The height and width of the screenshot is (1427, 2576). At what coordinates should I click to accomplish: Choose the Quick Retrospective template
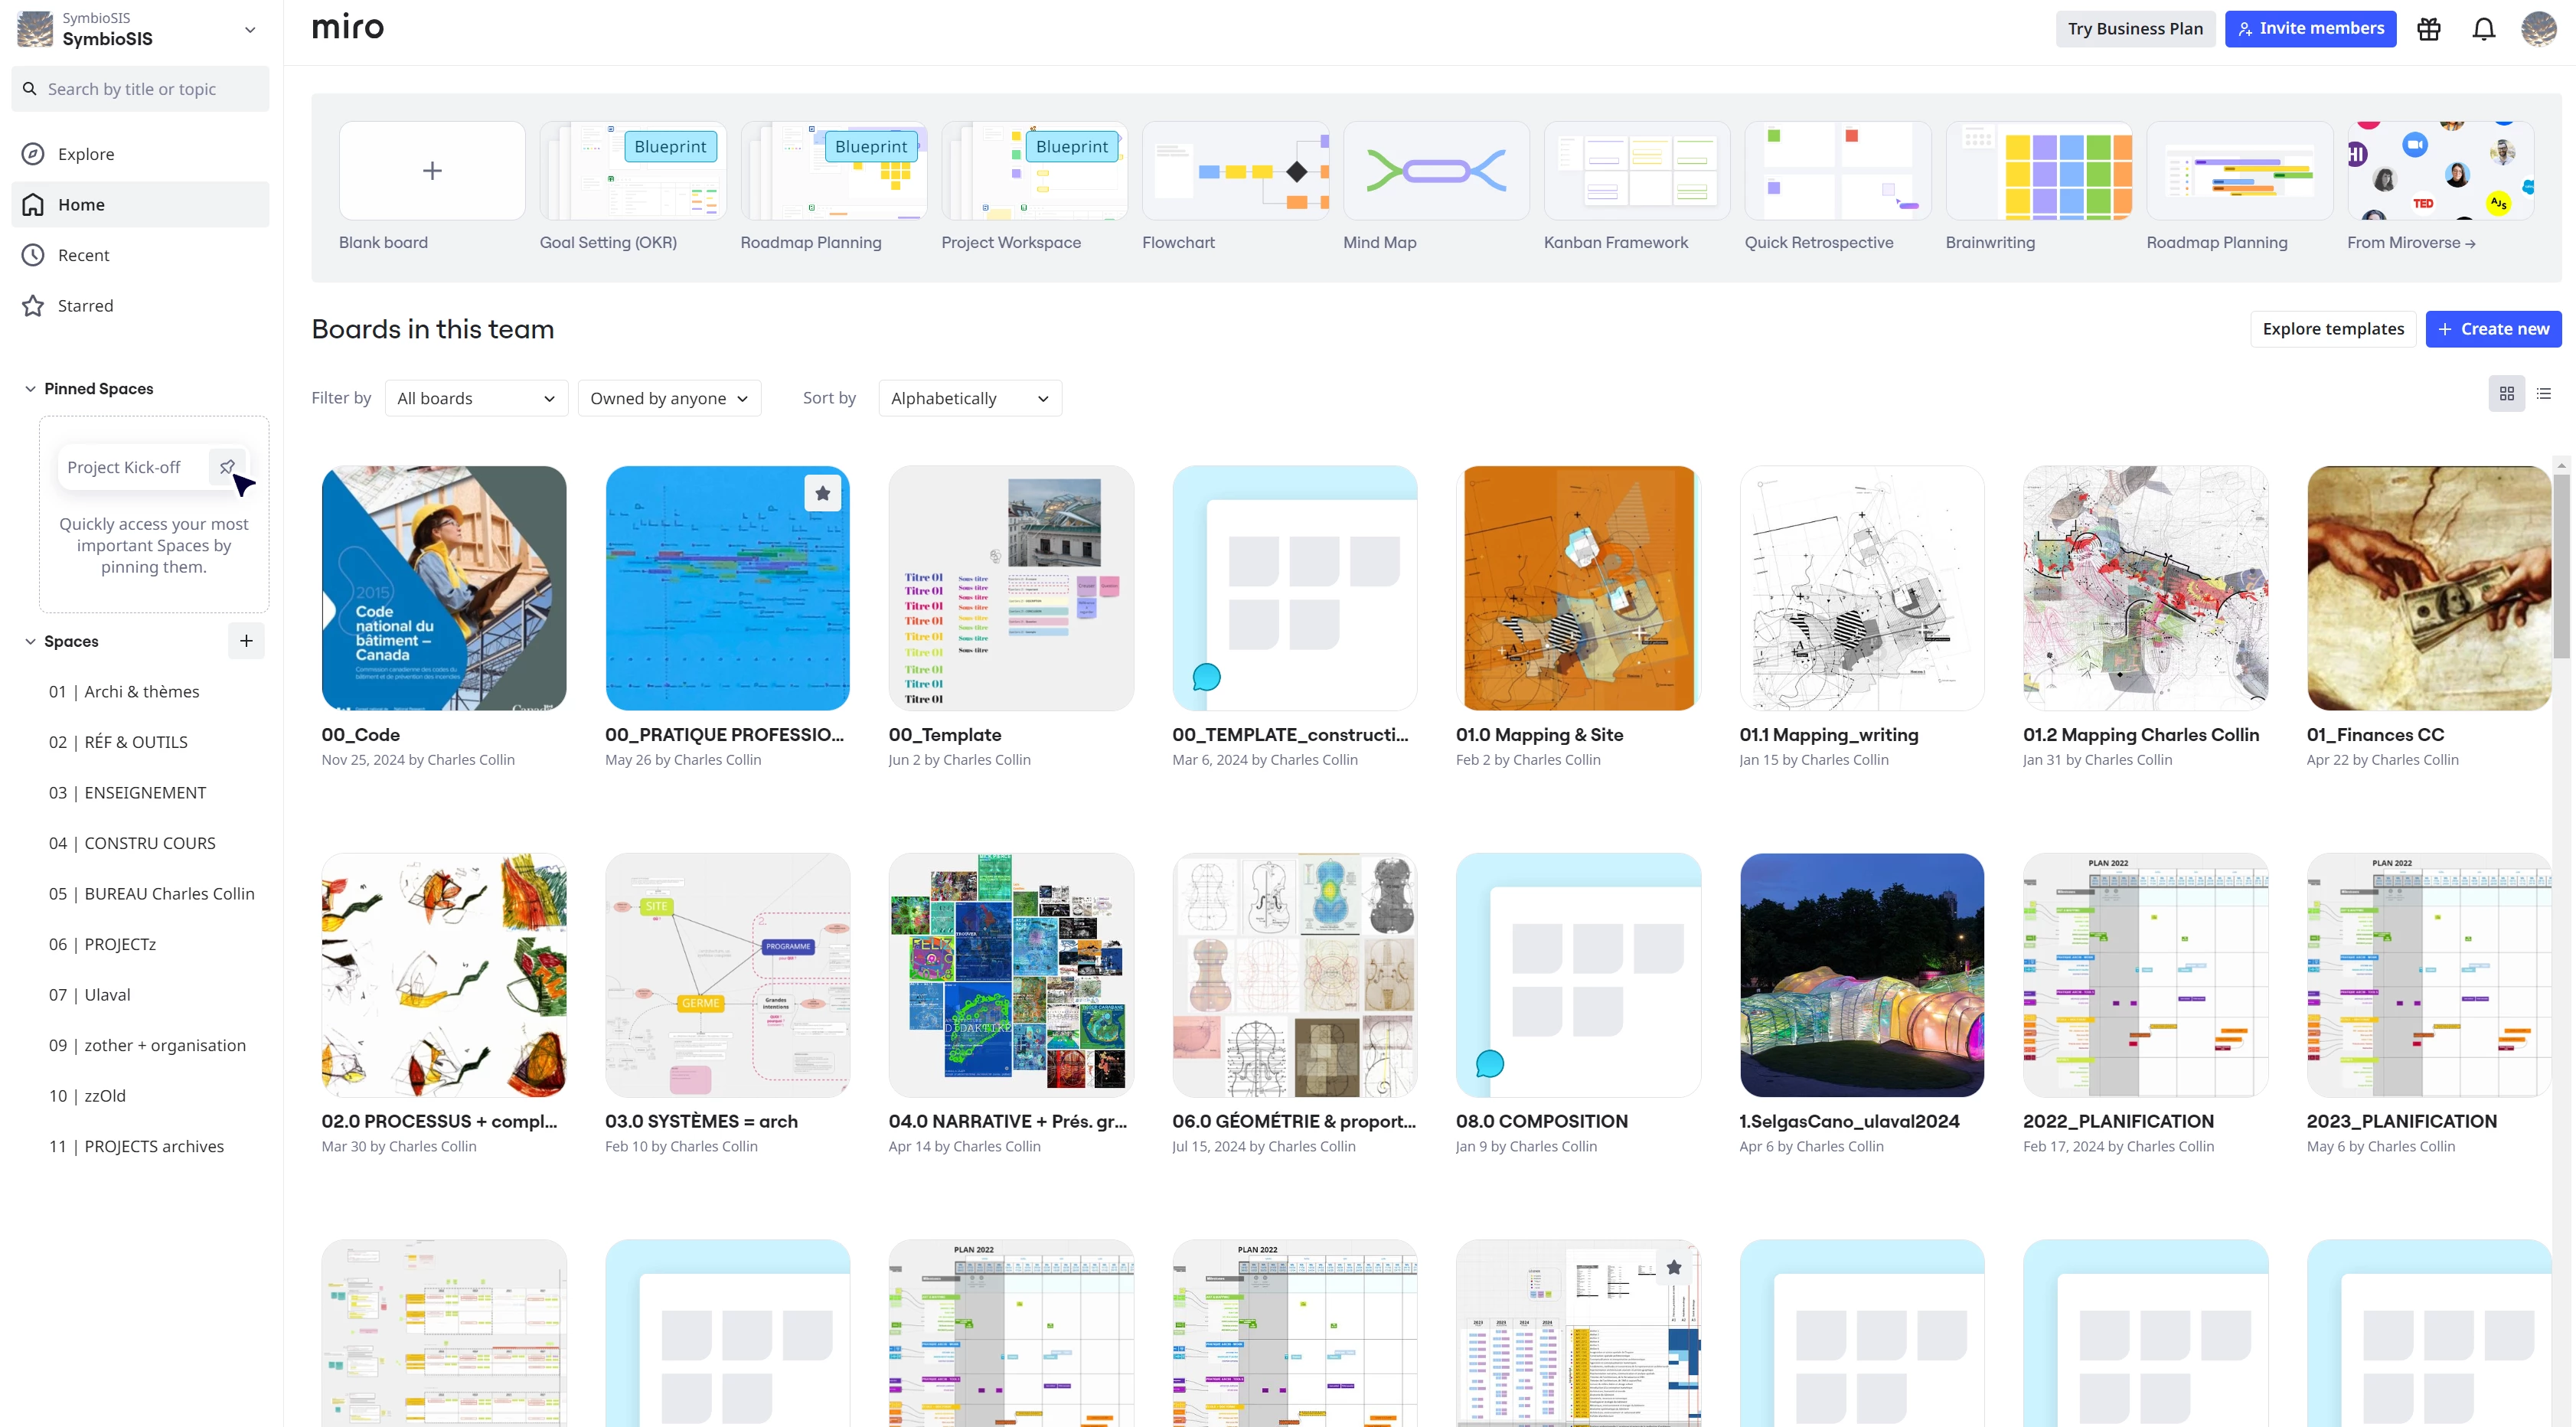pyautogui.click(x=1838, y=171)
